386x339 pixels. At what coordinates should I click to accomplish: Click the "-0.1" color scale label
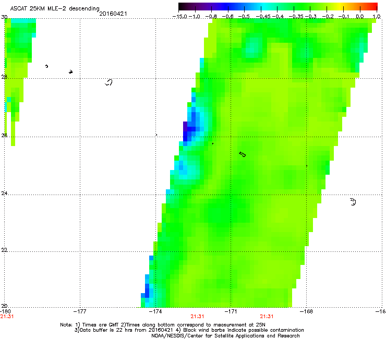344,17
